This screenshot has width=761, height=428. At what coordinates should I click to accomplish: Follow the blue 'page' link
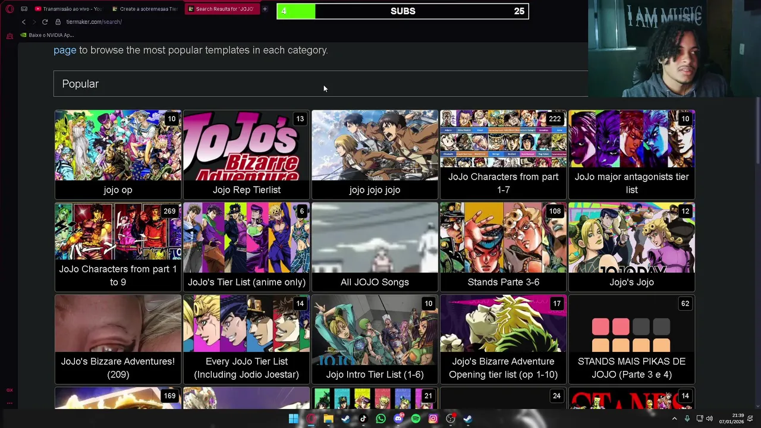point(65,50)
